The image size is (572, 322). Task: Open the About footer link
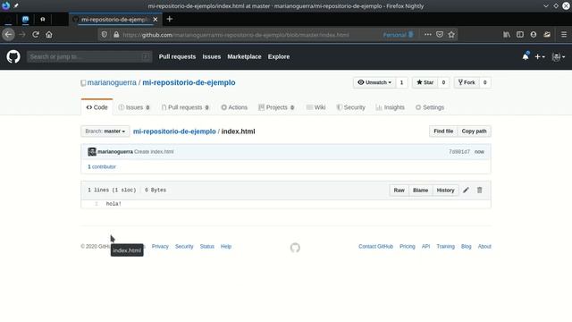(484, 247)
